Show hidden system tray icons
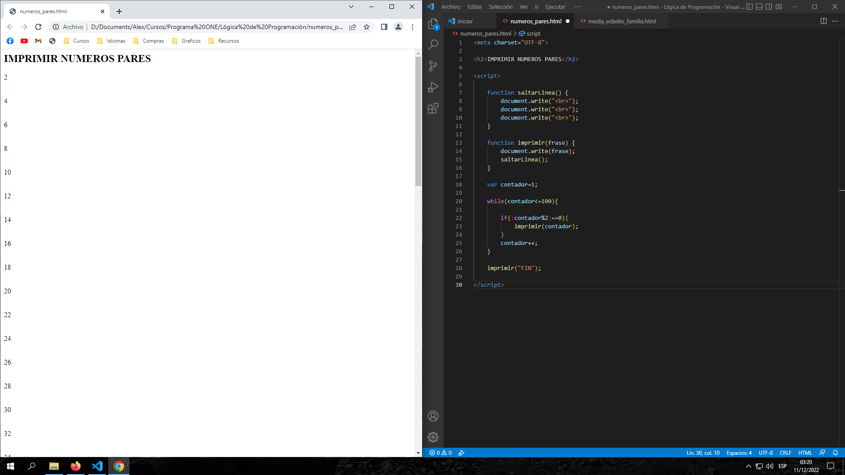The image size is (845, 475). pyautogui.click(x=748, y=466)
